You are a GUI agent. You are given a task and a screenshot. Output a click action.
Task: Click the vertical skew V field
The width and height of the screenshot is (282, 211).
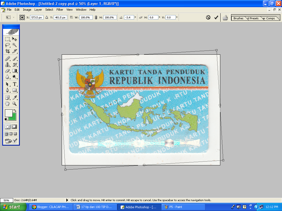[x=170, y=17]
